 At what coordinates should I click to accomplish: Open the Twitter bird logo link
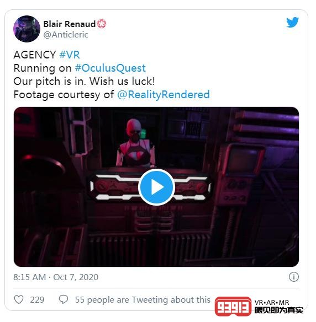pos(292,22)
